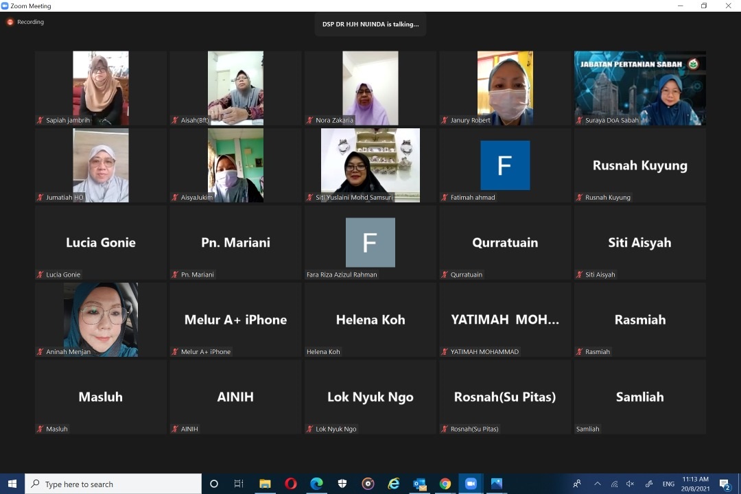Viewport: 741px width, 494px height.
Task: Expand hidden system tray icons chevron
Action: point(597,484)
